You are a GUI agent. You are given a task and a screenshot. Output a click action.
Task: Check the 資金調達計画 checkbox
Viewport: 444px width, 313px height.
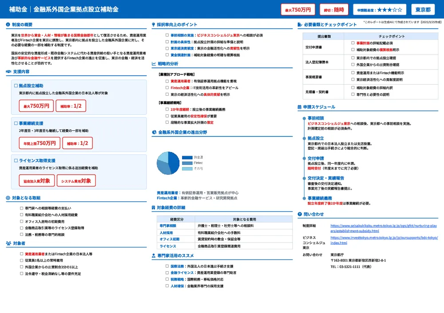pos(166,54)
